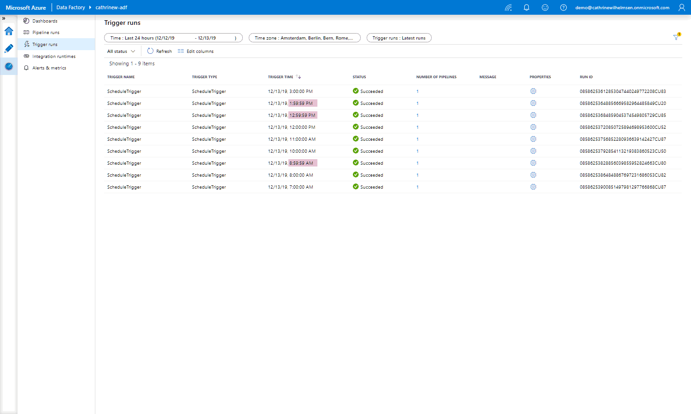The image size is (691, 414).
Task: Open the Time range filter pill
Action: tap(173, 38)
